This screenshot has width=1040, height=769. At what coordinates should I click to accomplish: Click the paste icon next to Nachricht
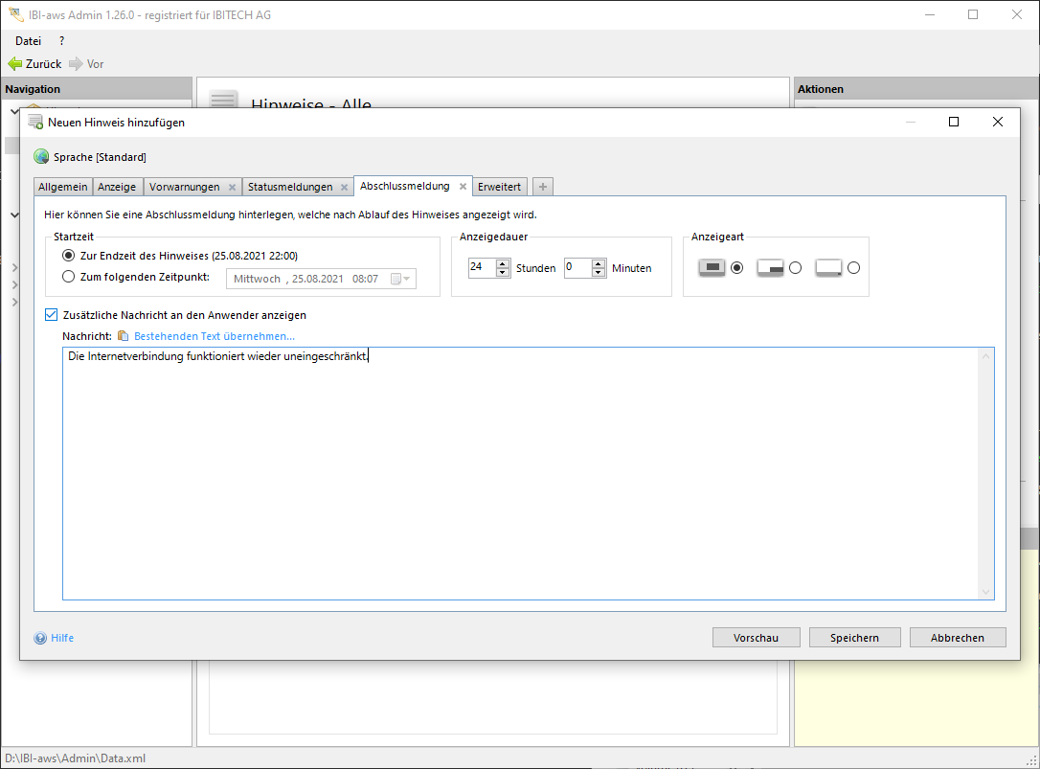point(123,336)
